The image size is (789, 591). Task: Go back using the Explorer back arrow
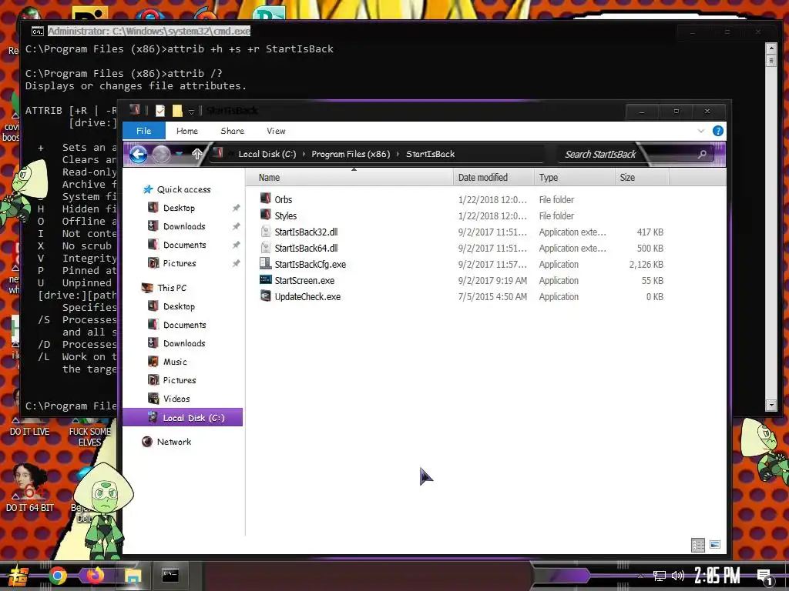138,154
